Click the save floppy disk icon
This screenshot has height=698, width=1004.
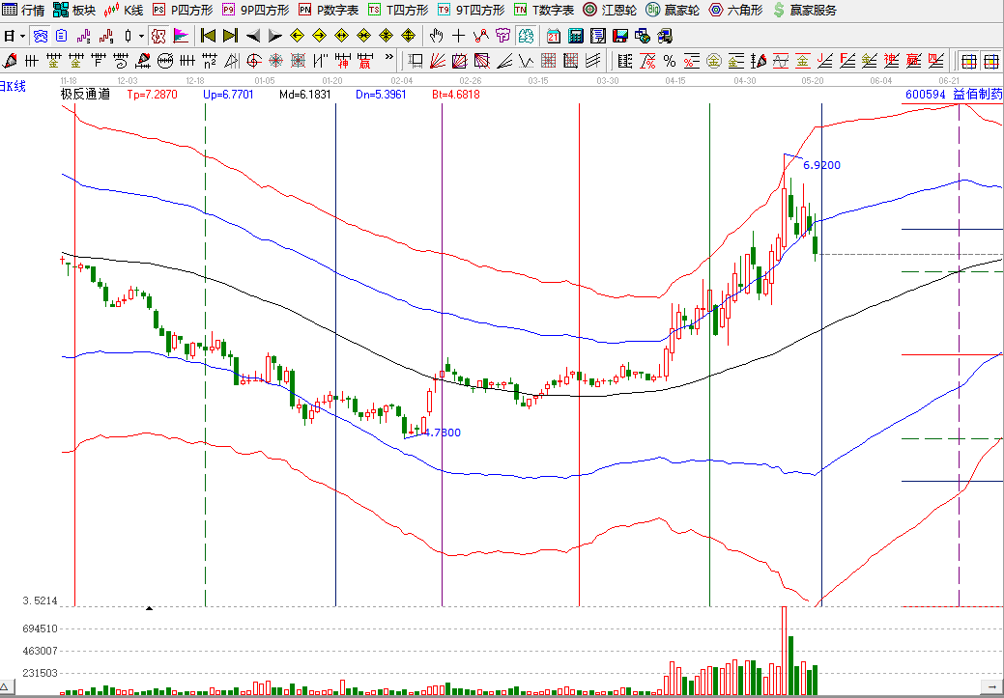coord(619,36)
